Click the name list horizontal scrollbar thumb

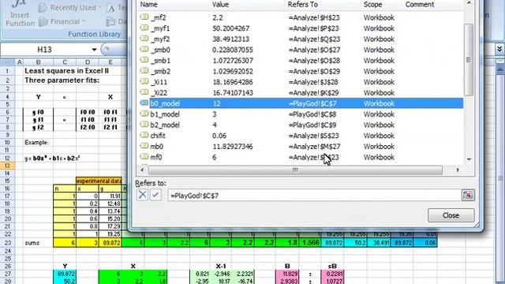295,170
